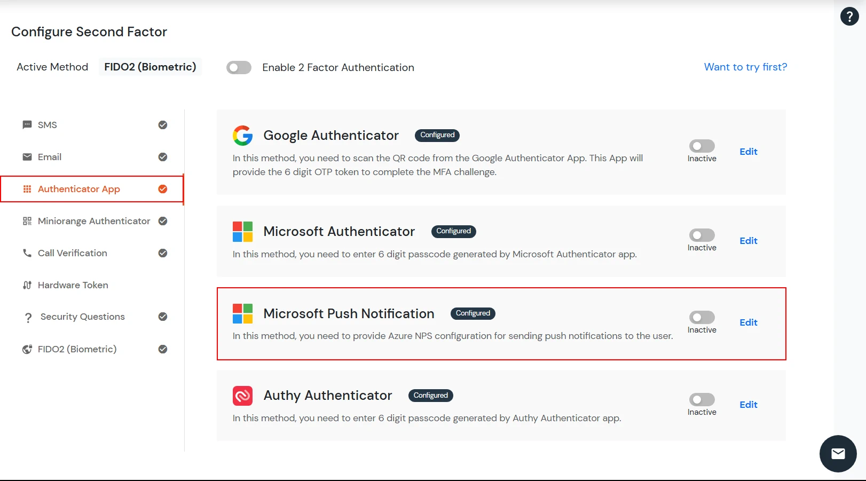Activate the Google Authenticator inactive toggle
The height and width of the screenshot is (481, 866).
coord(702,147)
